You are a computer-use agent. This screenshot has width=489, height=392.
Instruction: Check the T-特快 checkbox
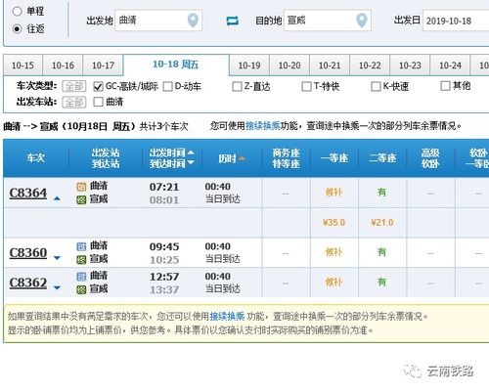(306, 87)
